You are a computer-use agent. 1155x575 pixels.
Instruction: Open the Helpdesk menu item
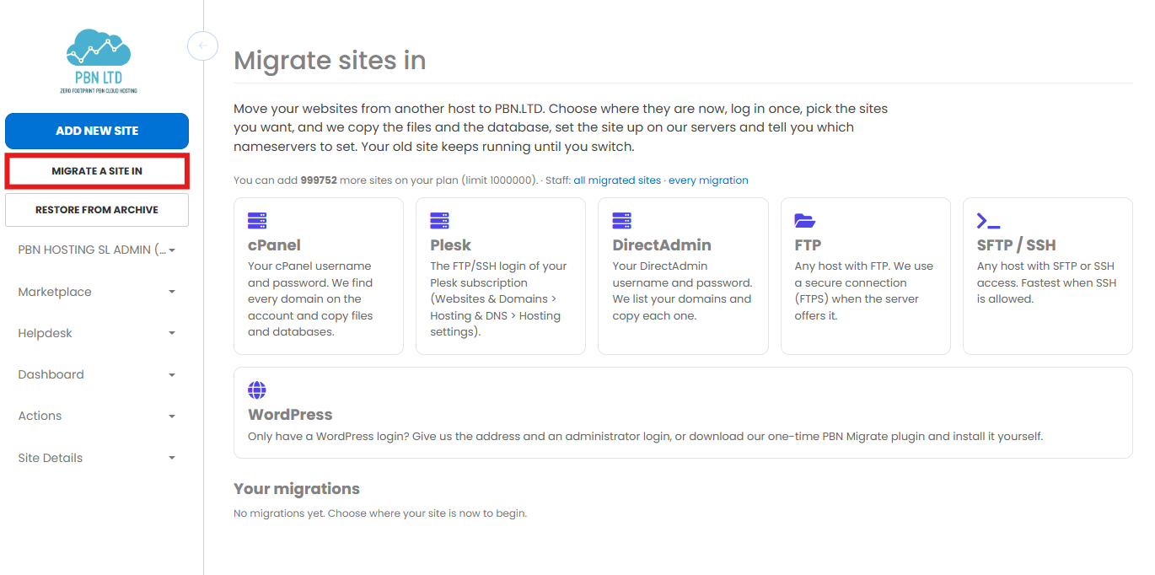coord(97,333)
